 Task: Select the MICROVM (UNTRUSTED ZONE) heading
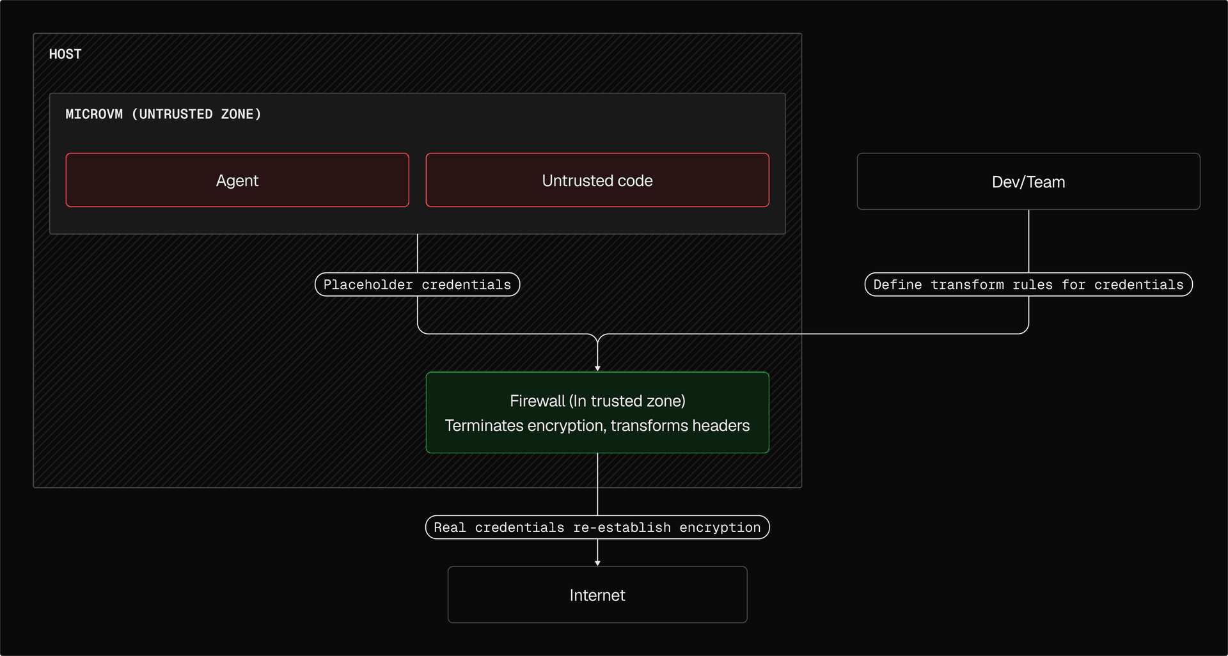click(x=163, y=114)
